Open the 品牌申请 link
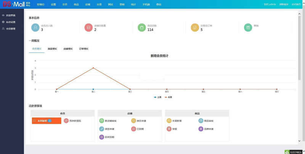305x154 pixels. pos(209,129)
